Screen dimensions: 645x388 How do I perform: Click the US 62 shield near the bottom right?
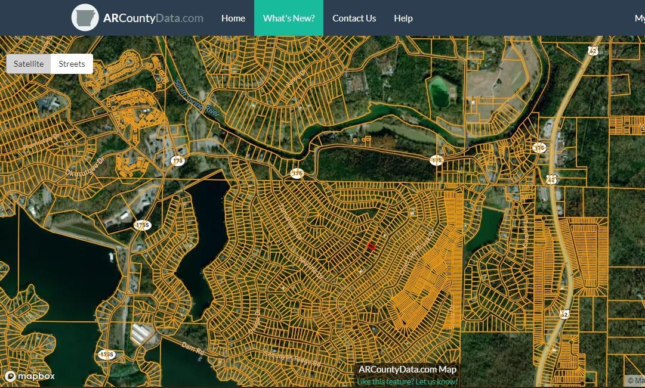click(x=564, y=313)
